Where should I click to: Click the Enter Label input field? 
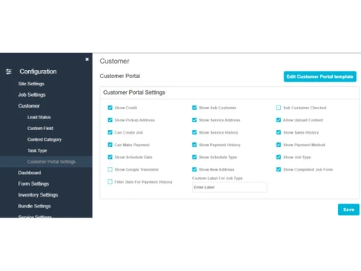230,187
